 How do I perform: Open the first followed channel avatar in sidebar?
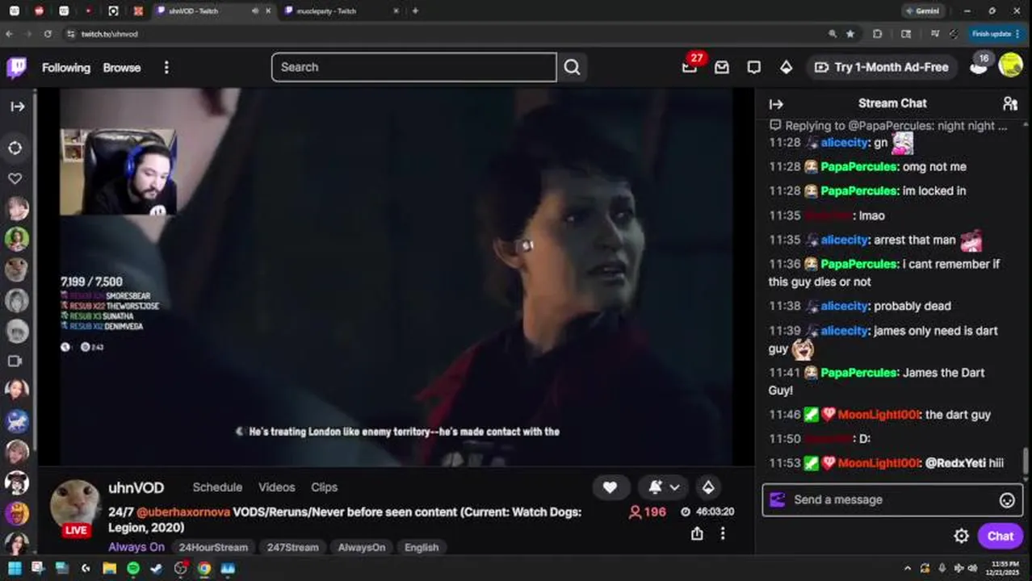[17, 209]
